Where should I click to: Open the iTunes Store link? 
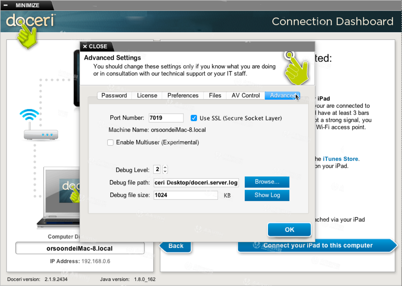[x=340, y=159]
